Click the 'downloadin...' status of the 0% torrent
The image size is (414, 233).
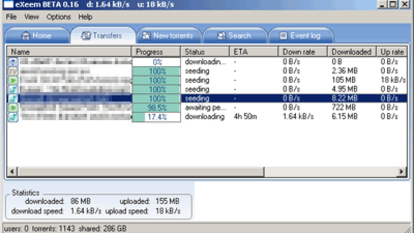[206, 62]
